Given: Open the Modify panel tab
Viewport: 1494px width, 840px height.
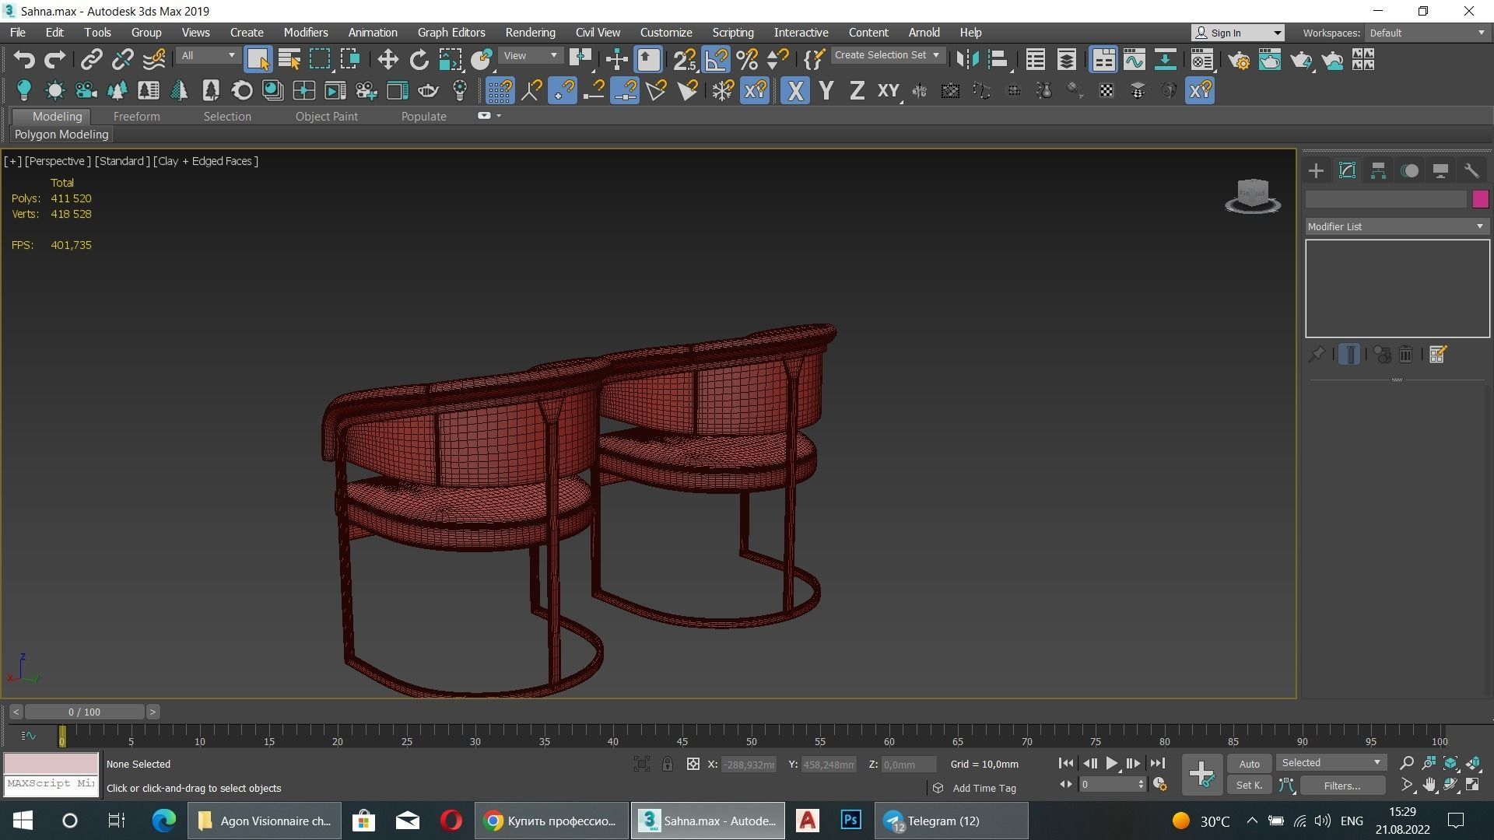Looking at the screenshot, I should coord(1347,171).
